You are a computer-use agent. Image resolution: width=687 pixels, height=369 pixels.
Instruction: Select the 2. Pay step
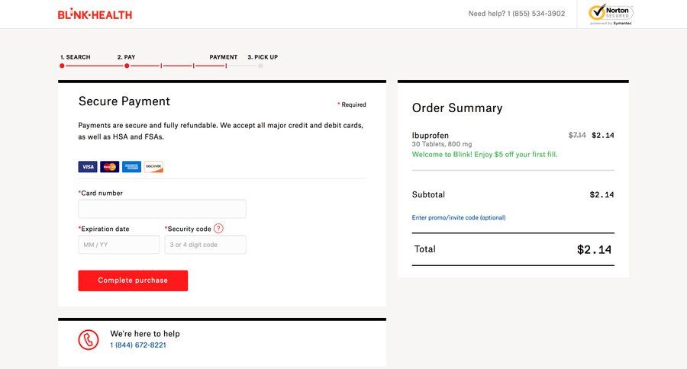[x=126, y=57]
